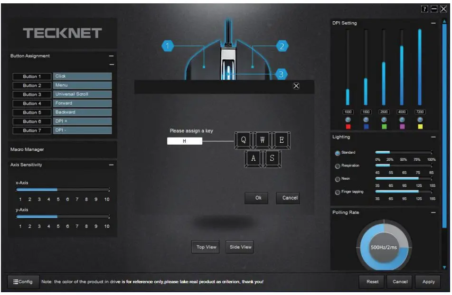This screenshot has height=295, width=452.
Task: Click the blue DPI color swatch
Action: [366, 127]
